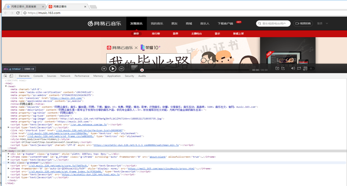
Task: Open the 歌单 sub-navigation item
Action: coord(176,34)
